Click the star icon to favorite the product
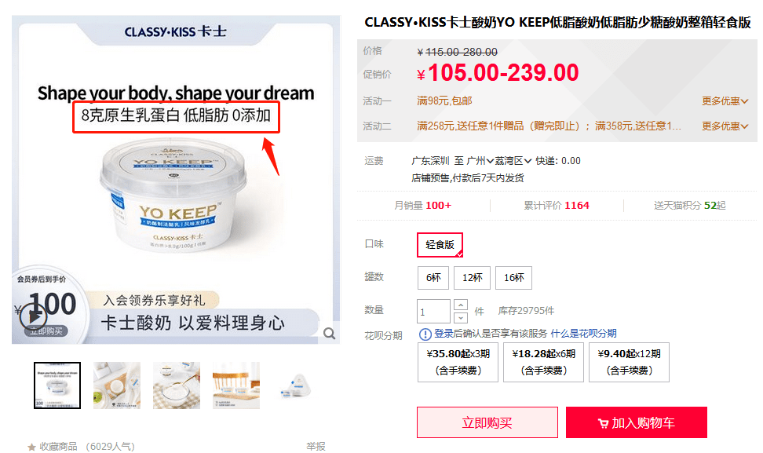This screenshot has width=763, height=453. (31, 447)
